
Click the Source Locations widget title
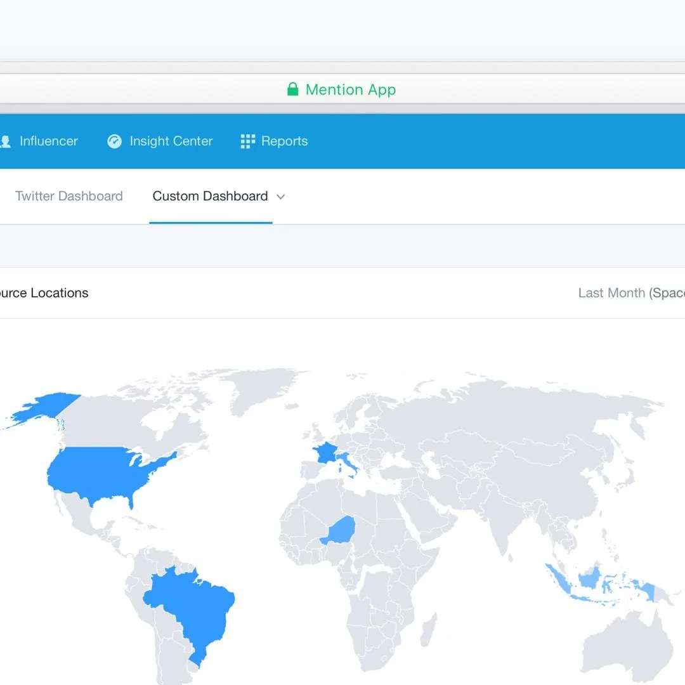pos(44,292)
